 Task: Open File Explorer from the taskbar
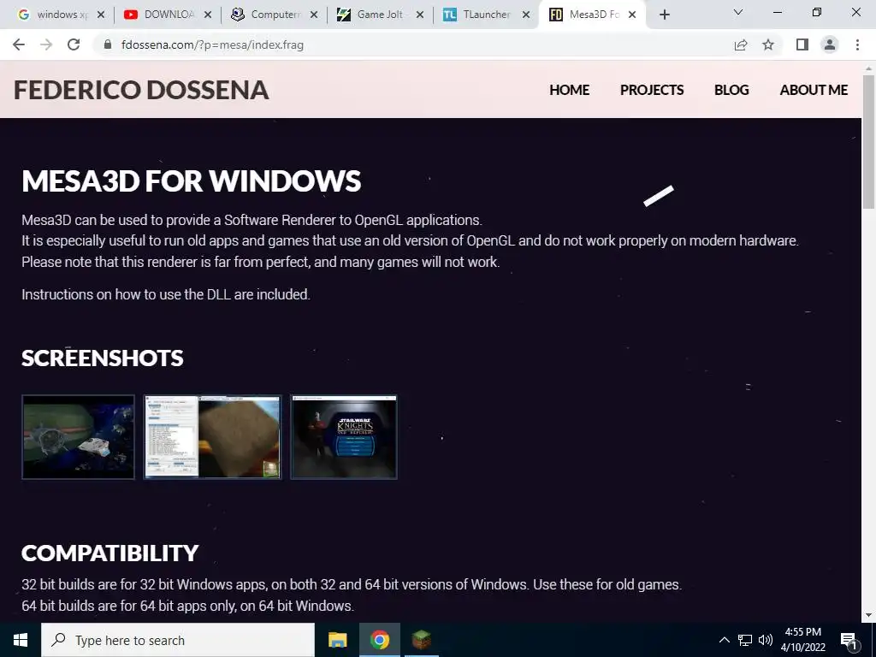tap(337, 640)
